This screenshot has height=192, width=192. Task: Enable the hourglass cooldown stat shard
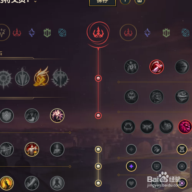point(182,149)
